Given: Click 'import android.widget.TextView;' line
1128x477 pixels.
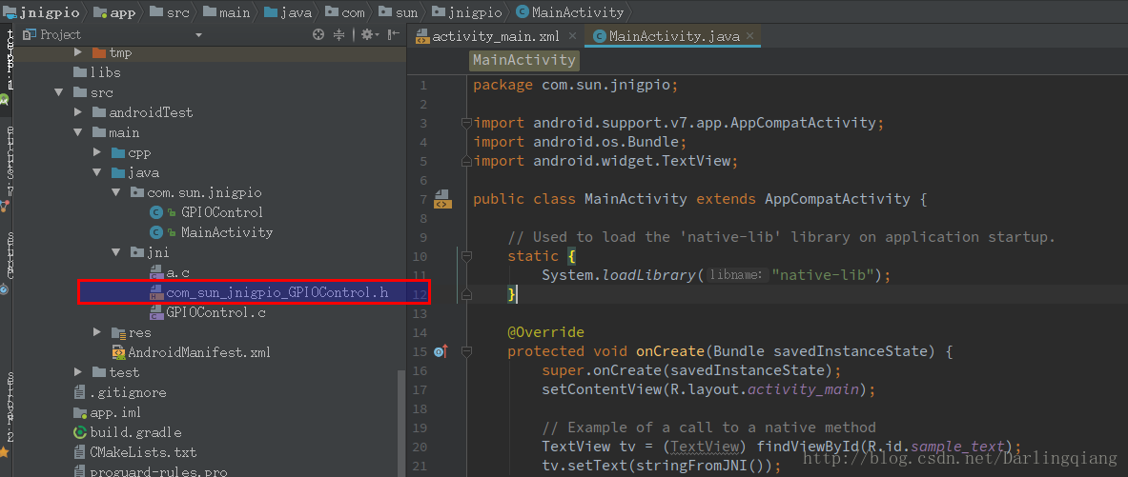Looking at the screenshot, I should [x=605, y=161].
